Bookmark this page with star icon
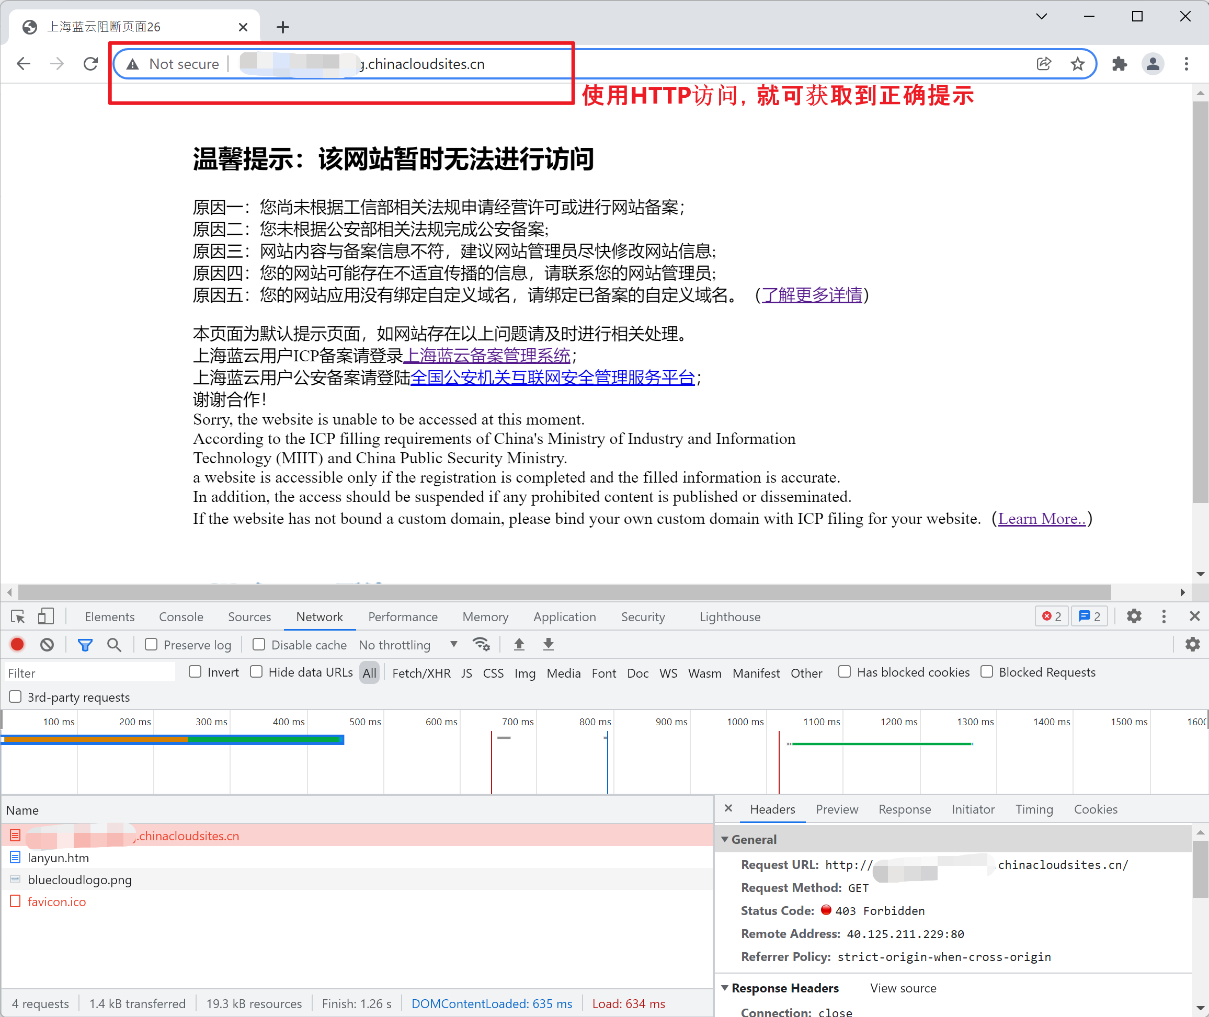1209x1017 pixels. pyautogui.click(x=1077, y=64)
